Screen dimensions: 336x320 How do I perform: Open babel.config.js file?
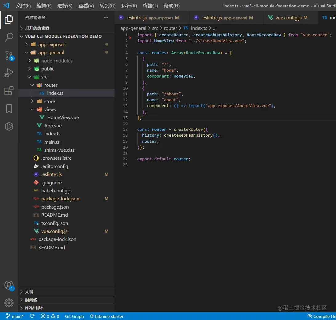66,190
